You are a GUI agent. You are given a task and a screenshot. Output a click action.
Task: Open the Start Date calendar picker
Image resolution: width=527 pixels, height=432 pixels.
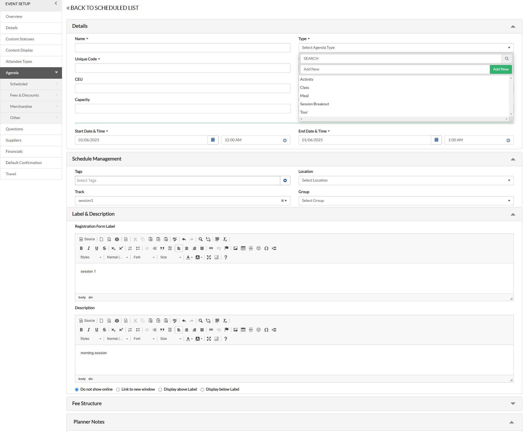pos(213,140)
